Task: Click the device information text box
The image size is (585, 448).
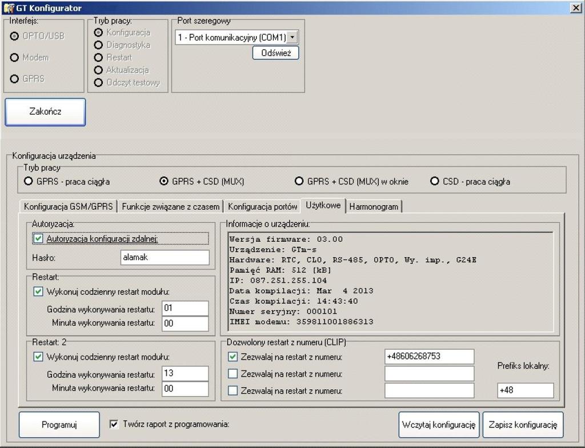Action: (x=390, y=282)
